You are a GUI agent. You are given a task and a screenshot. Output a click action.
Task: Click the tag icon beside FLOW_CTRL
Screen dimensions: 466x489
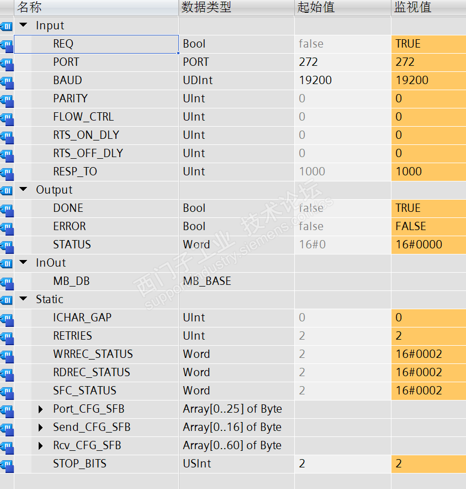tap(7, 118)
